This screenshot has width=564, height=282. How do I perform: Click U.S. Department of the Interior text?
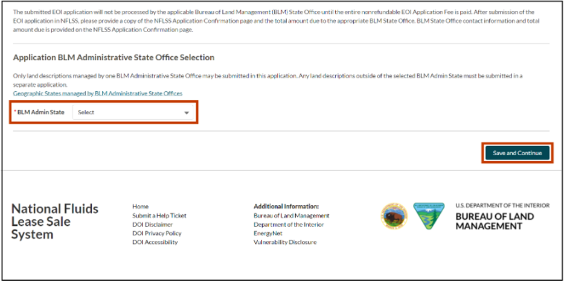tap(502, 206)
